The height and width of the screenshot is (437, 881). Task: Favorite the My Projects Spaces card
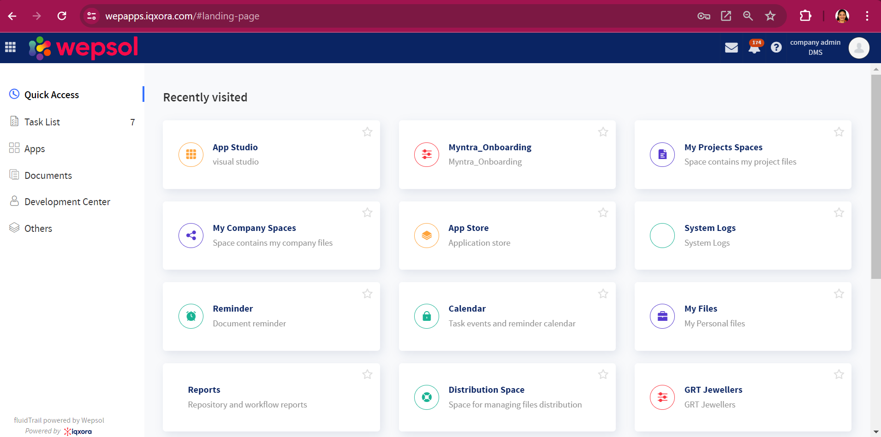(839, 132)
